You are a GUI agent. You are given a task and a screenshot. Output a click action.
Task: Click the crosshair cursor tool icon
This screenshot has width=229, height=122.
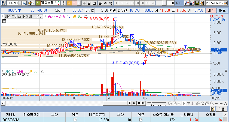tap(184, 103)
